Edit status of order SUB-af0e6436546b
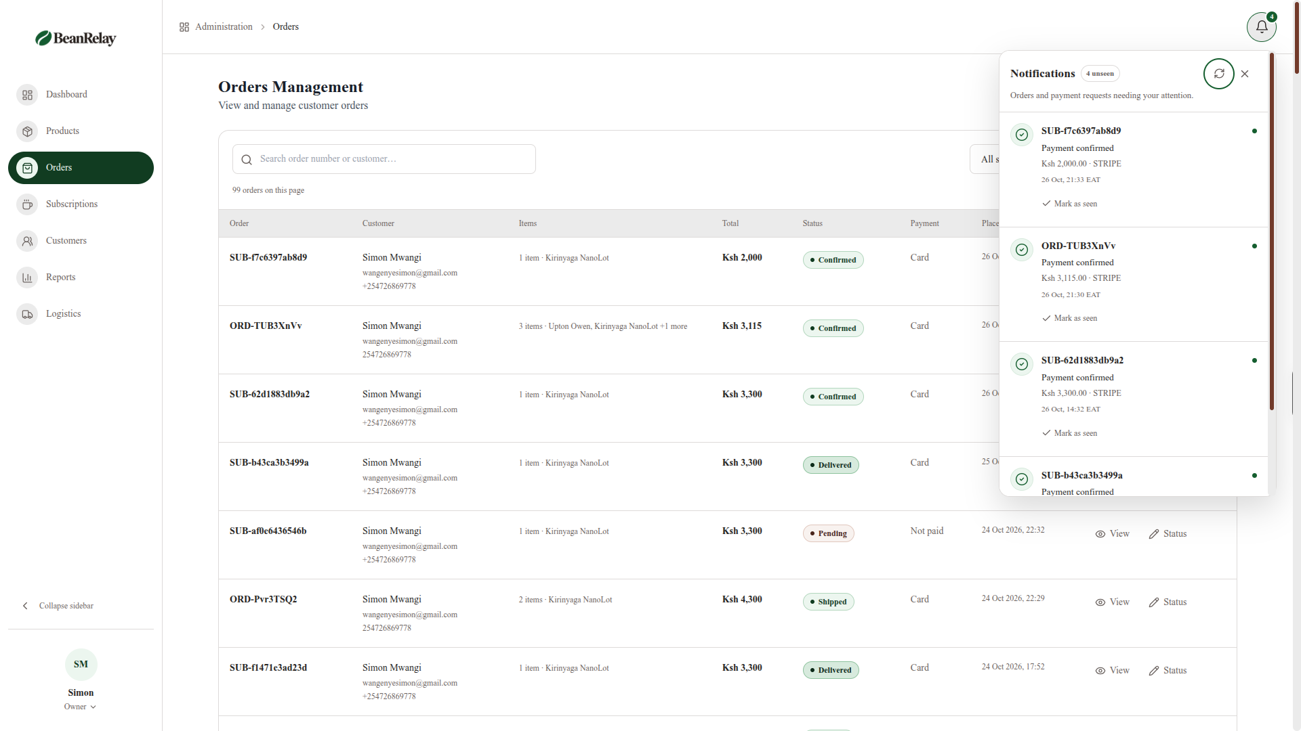Screen dimensions: 1301x731 [1168, 534]
